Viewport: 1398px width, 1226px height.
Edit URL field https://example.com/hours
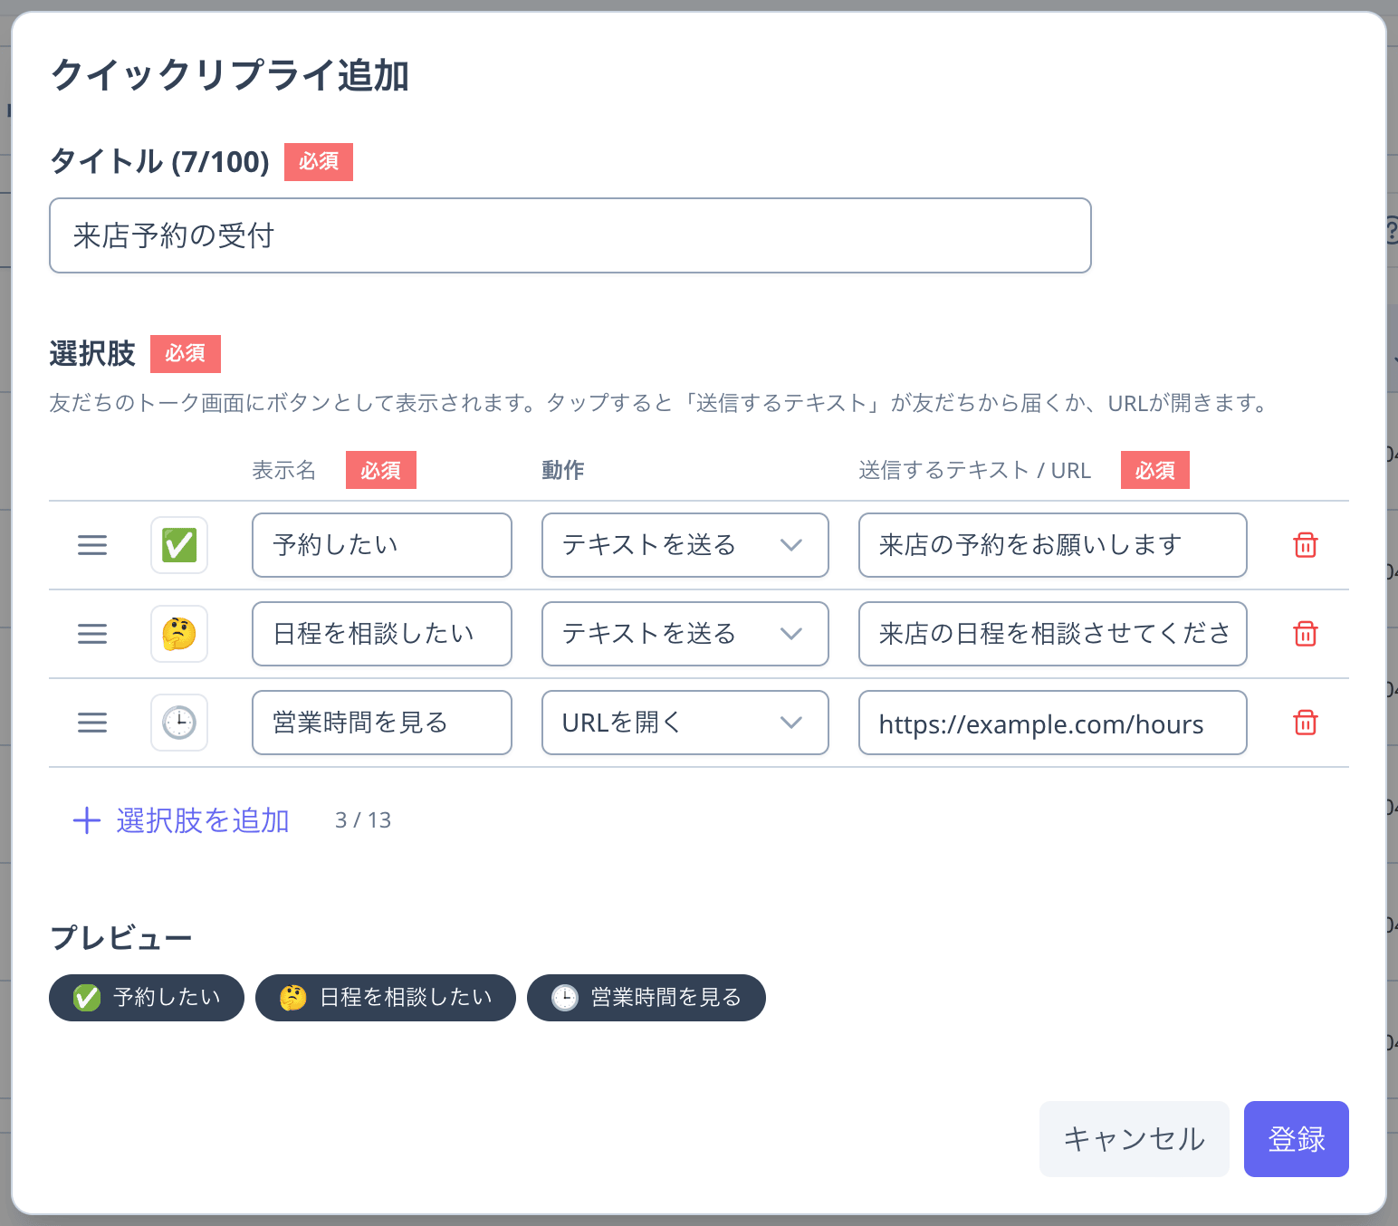1053,723
